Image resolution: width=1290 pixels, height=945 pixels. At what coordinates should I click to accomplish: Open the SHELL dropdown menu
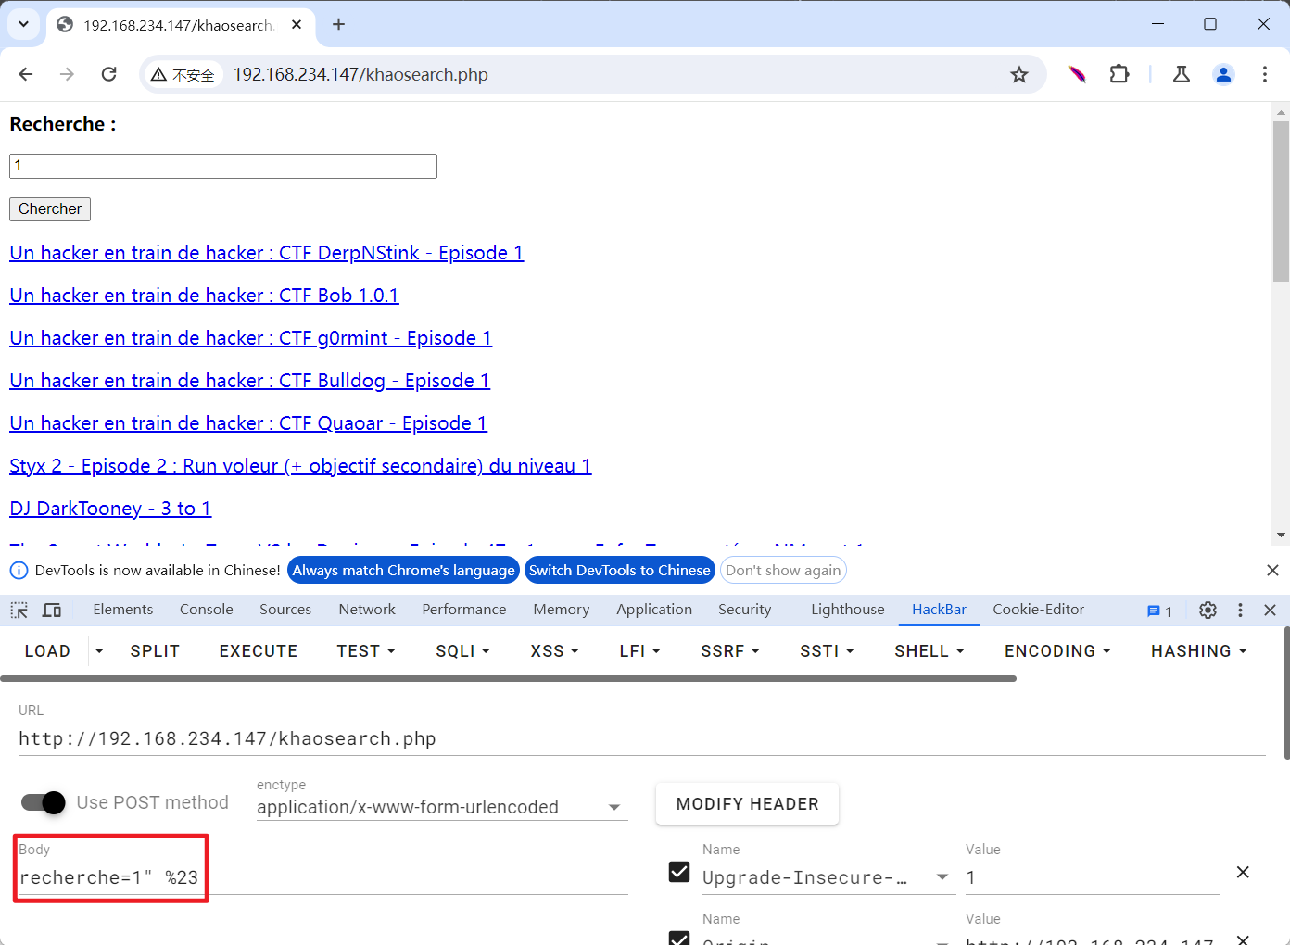click(930, 651)
